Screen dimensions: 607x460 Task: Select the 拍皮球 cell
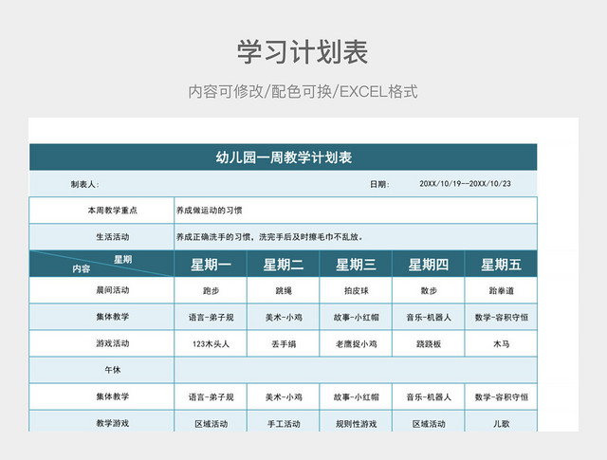(x=356, y=290)
